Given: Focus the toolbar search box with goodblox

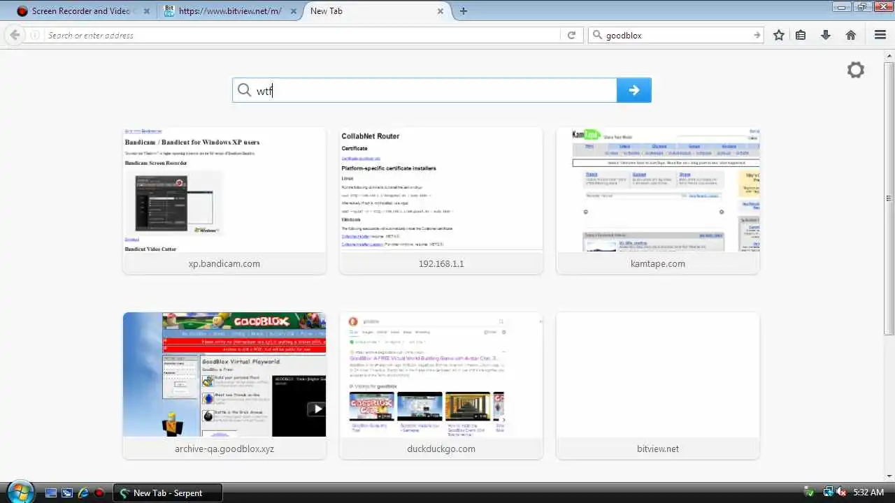Looking at the screenshot, I should click(x=676, y=35).
